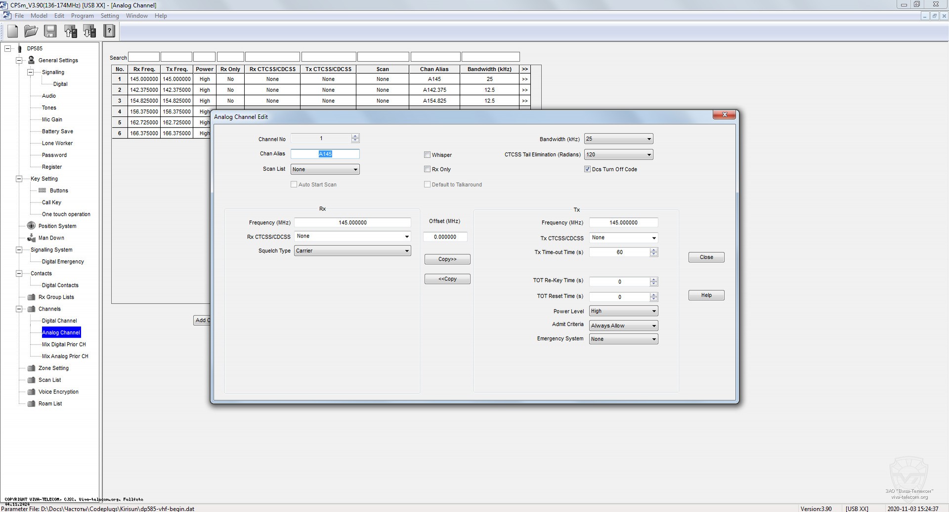
Task: Open the Help book icon in toolbar
Action: 109,32
